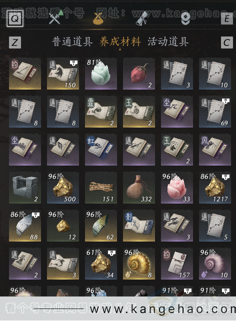
Task: Select the red fruit item with count 2
Action: tap(139, 73)
